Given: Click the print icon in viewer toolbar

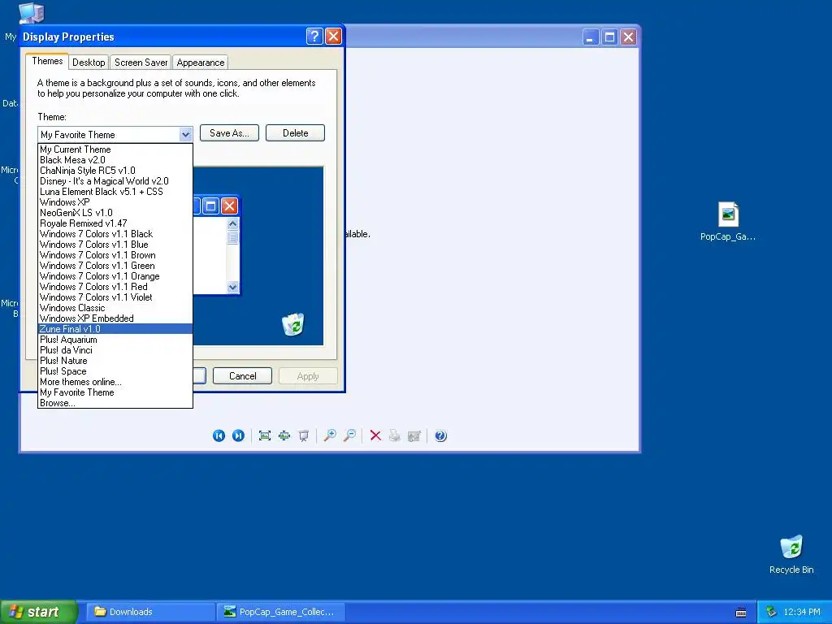Looking at the screenshot, I should [x=395, y=435].
